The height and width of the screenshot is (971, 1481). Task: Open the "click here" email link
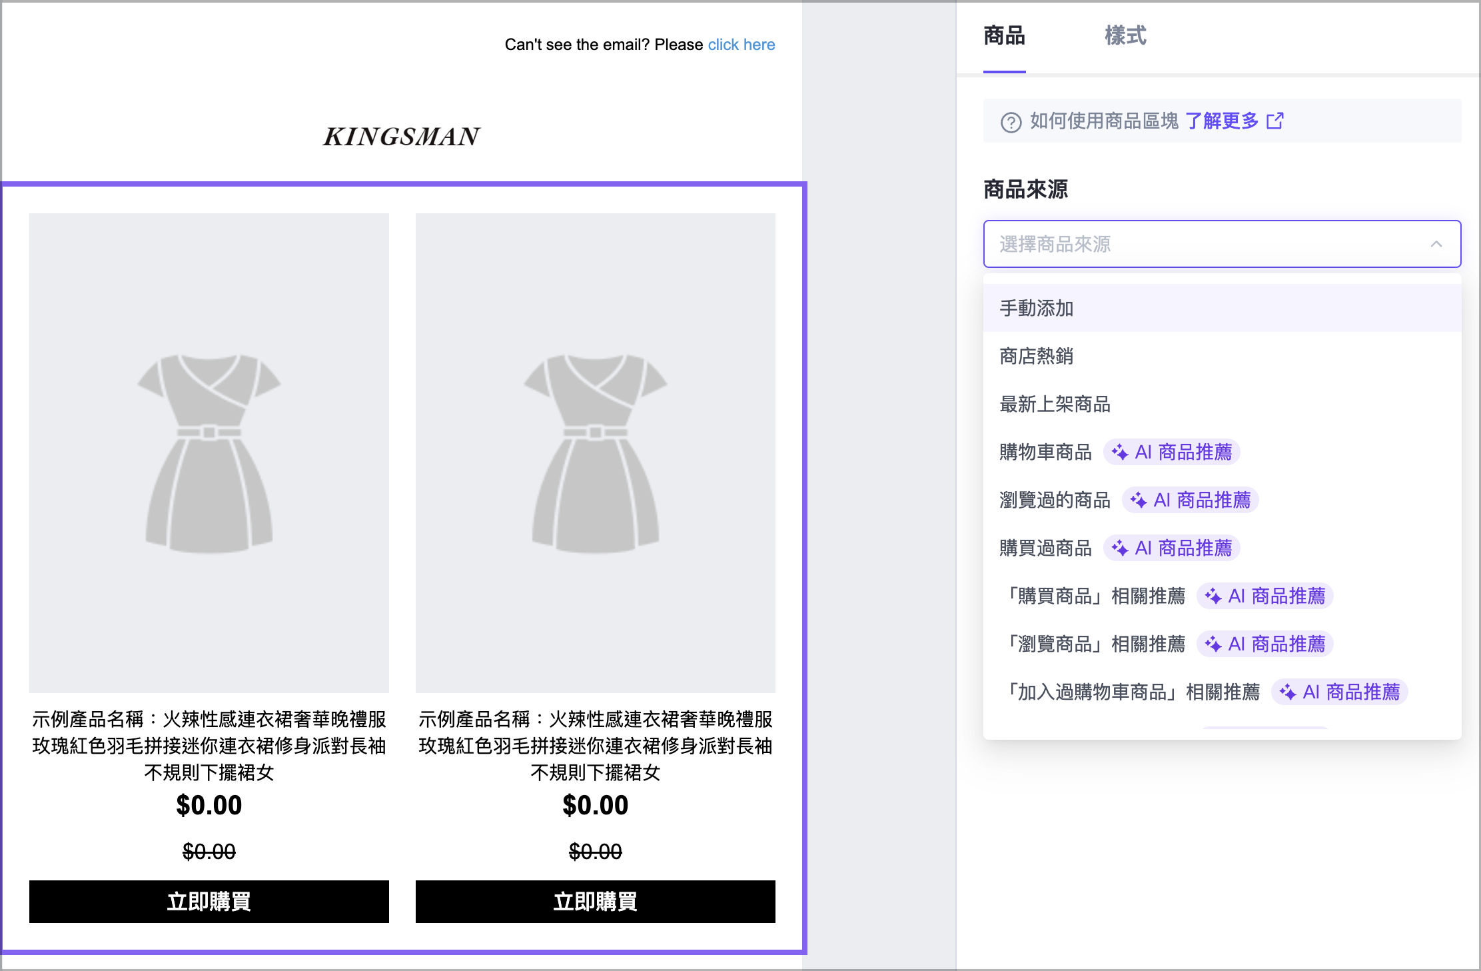pyautogui.click(x=741, y=45)
